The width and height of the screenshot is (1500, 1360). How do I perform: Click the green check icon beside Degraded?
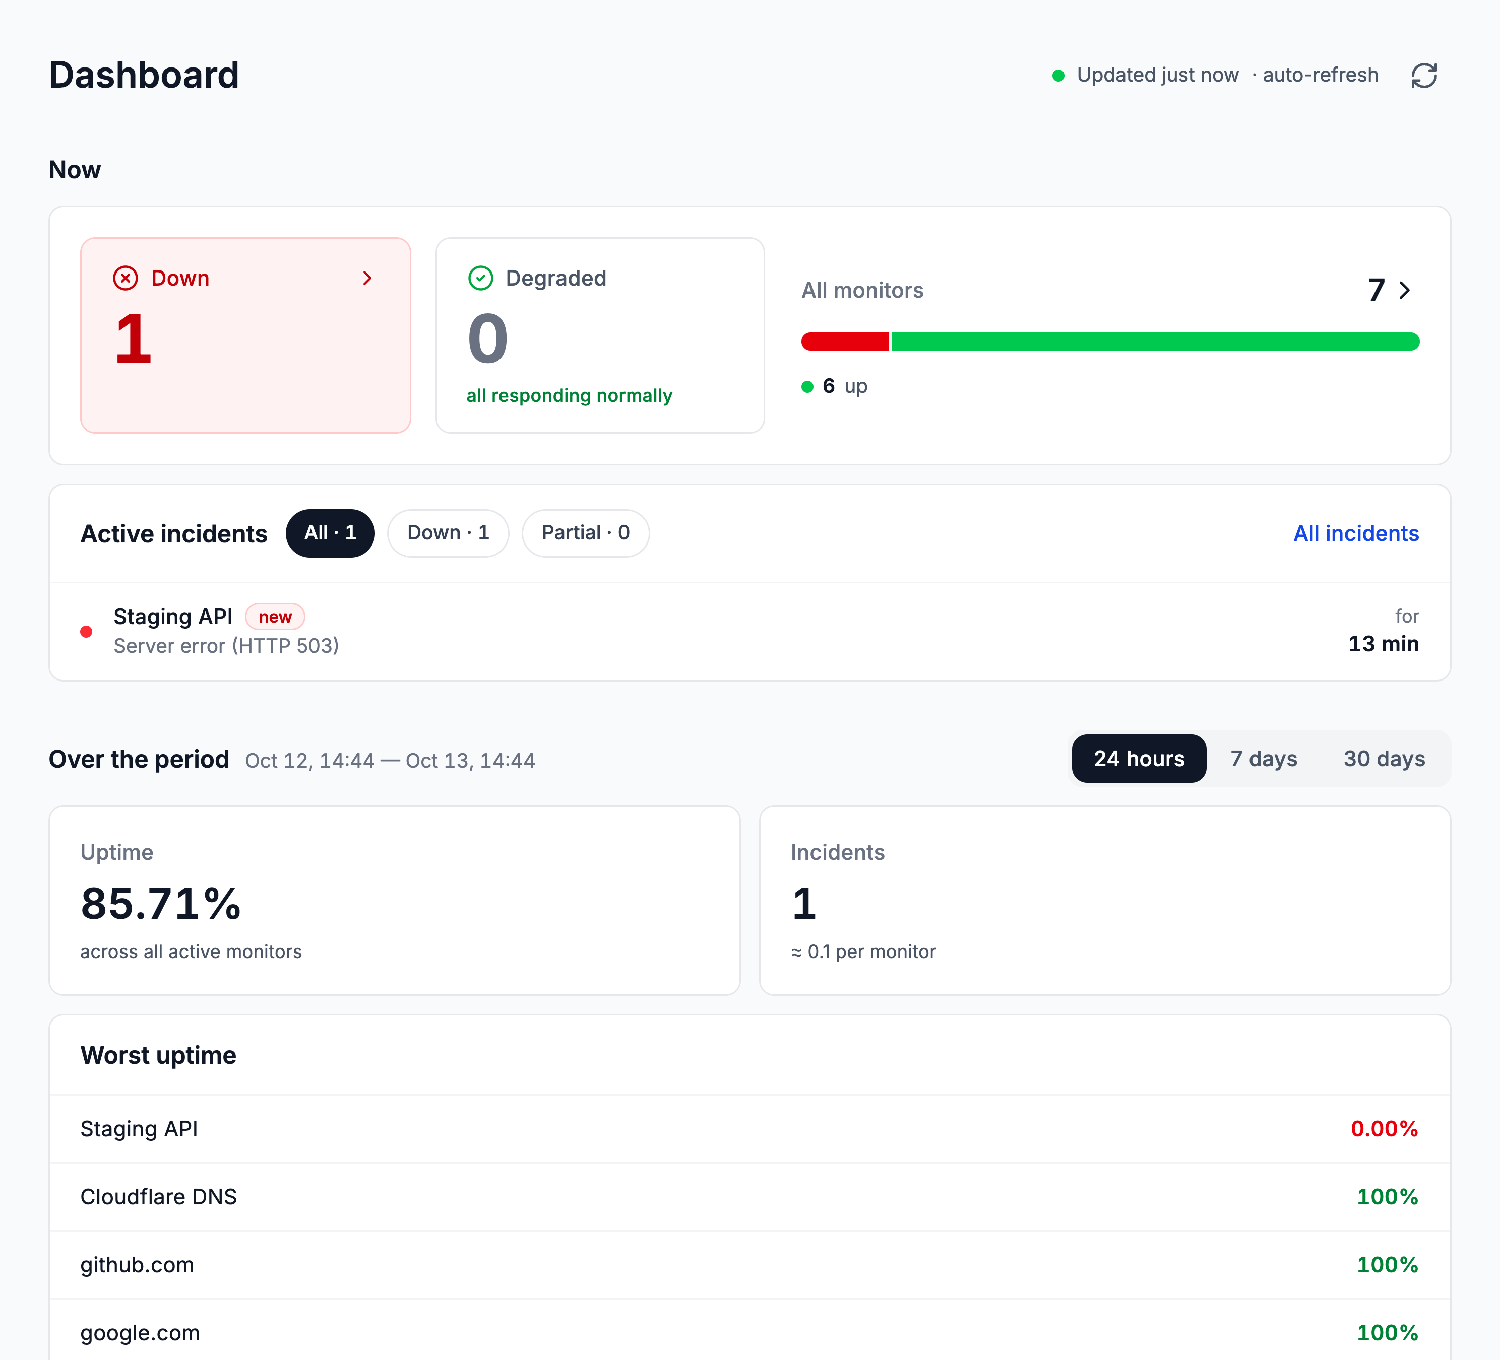(x=481, y=278)
